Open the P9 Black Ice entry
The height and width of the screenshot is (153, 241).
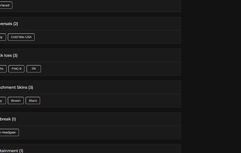pyautogui.click(x=34, y=69)
